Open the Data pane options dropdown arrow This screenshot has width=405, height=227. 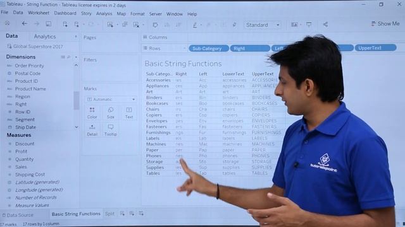click(76, 37)
